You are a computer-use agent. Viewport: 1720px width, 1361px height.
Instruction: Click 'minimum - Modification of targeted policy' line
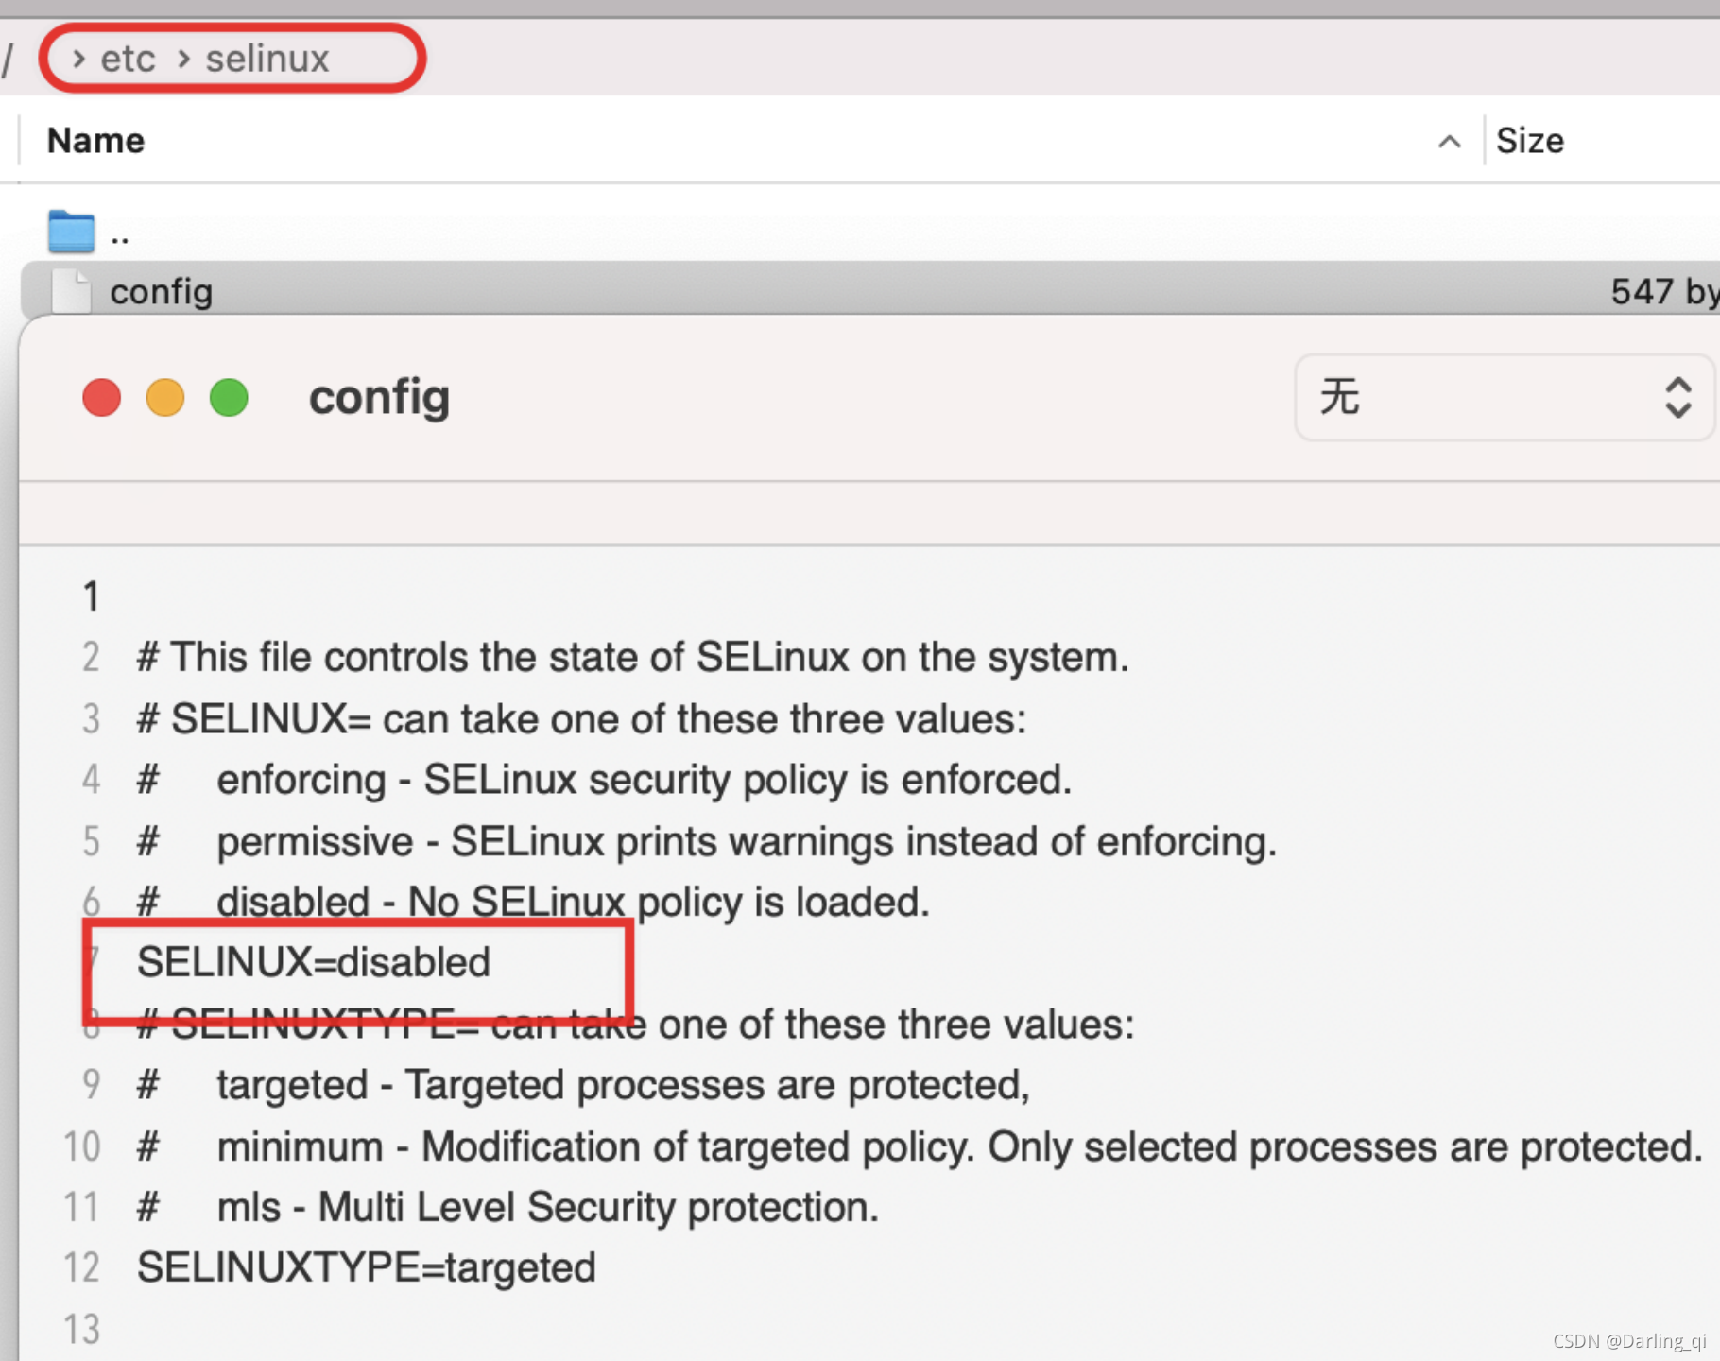(x=920, y=1146)
